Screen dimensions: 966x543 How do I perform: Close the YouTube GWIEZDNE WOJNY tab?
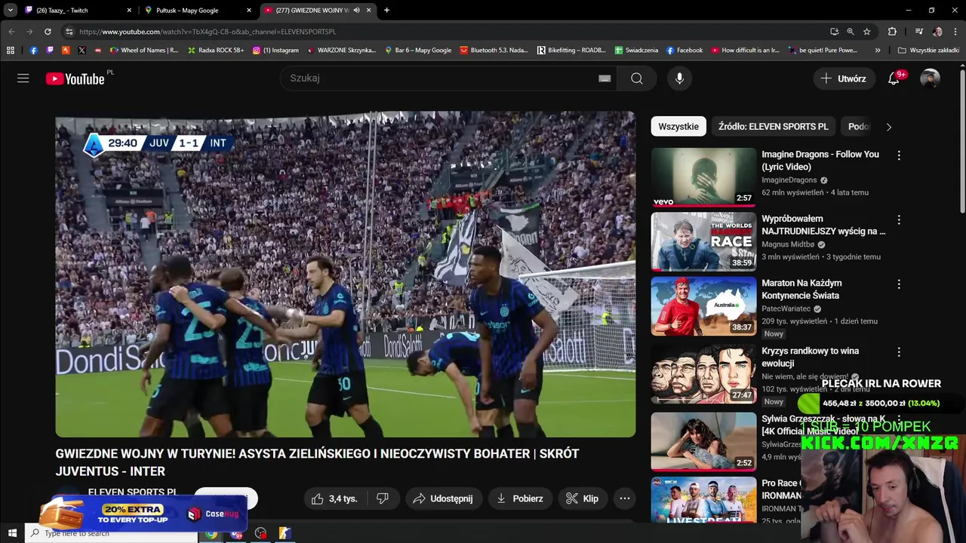[369, 11]
